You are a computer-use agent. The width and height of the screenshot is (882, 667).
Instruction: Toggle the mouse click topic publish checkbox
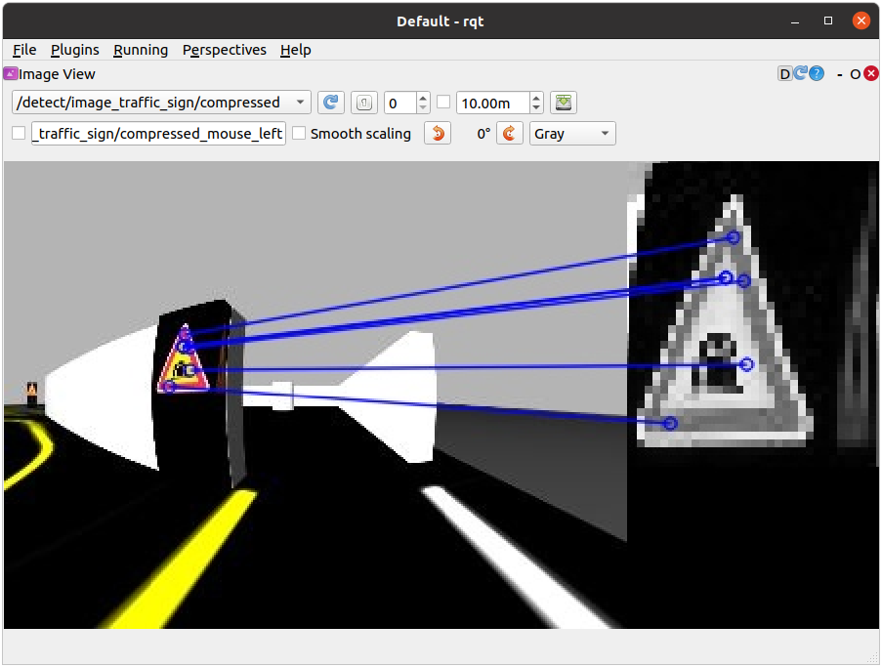[19, 134]
